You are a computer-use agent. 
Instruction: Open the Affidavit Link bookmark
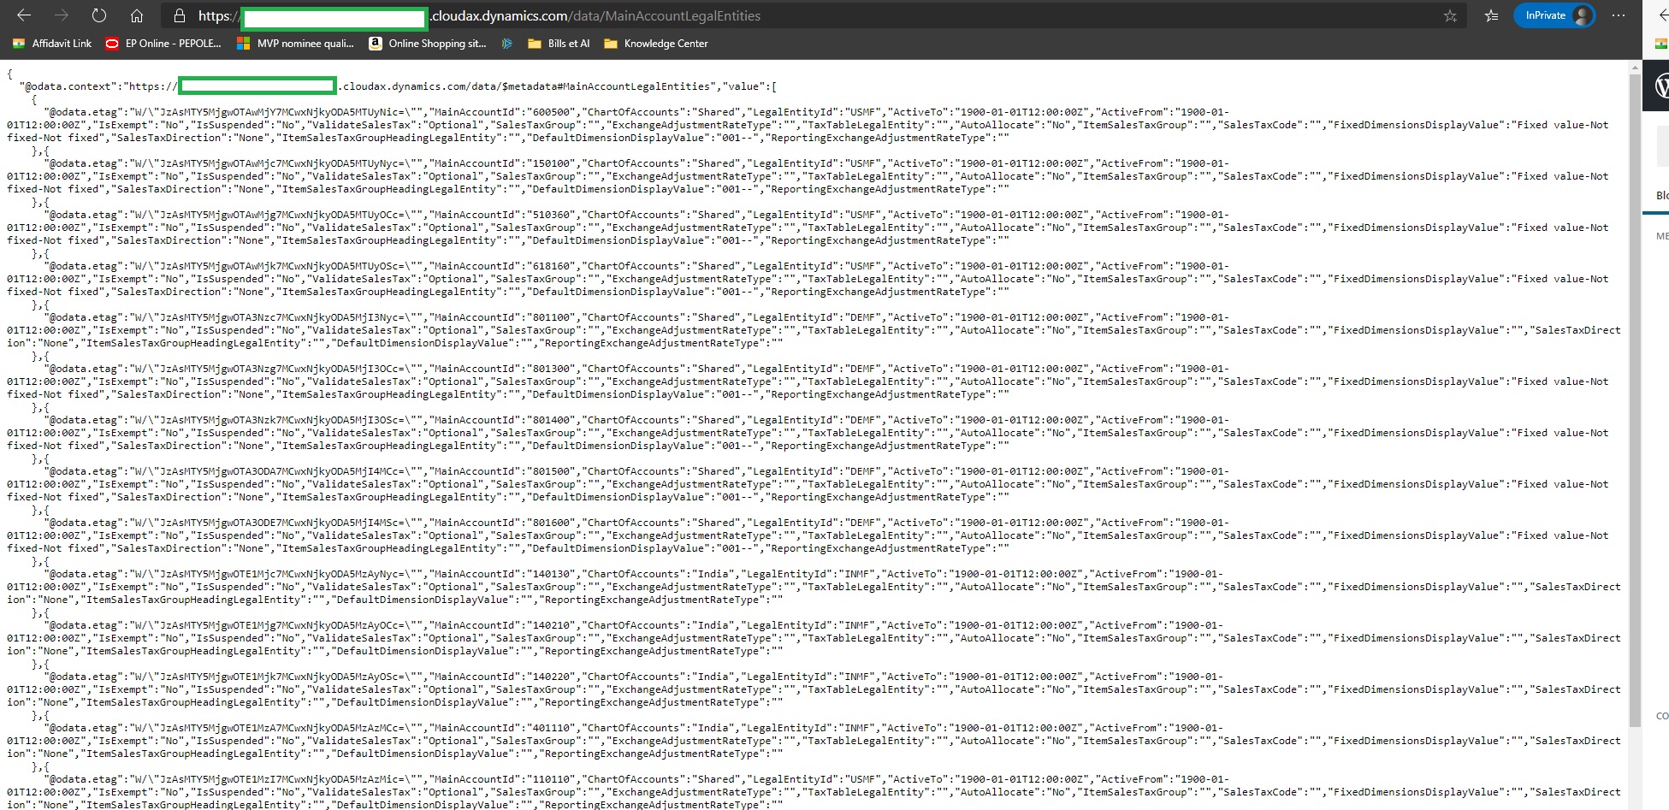[x=52, y=44]
